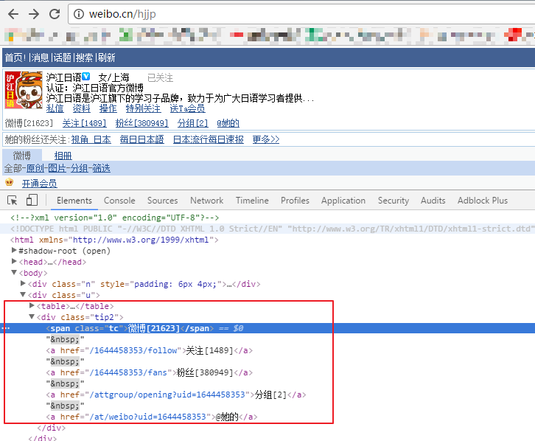Click the 开通会员 link
Image resolution: width=535 pixels, height=441 pixels.
click(x=40, y=184)
